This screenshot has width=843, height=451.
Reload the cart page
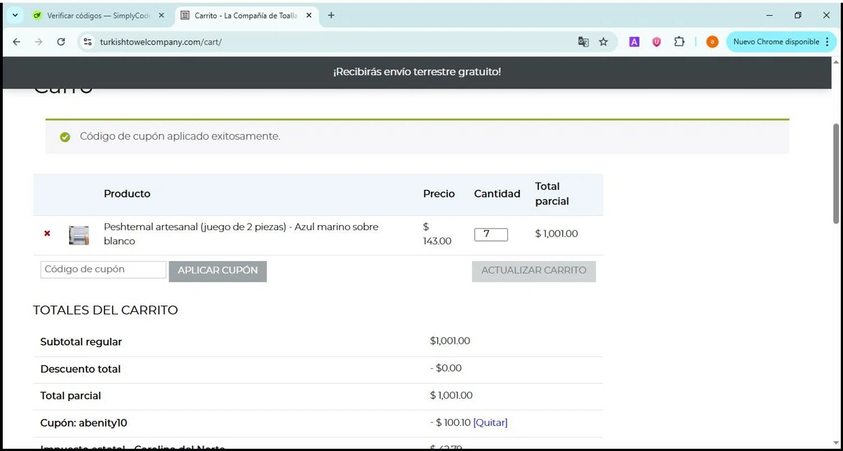(61, 42)
